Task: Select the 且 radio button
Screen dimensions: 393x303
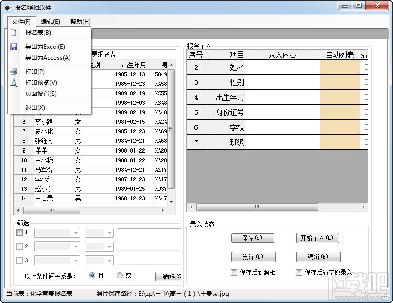Action: [x=92, y=276]
